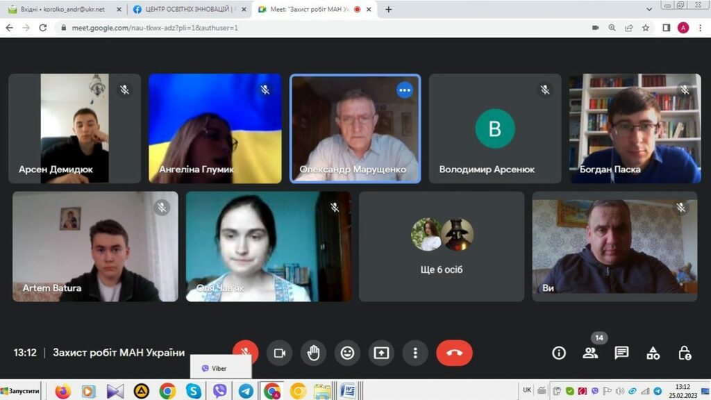Show the participants list with 14 badge
Screen dimensions: 711x400
pyautogui.click(x=590, y=353)
